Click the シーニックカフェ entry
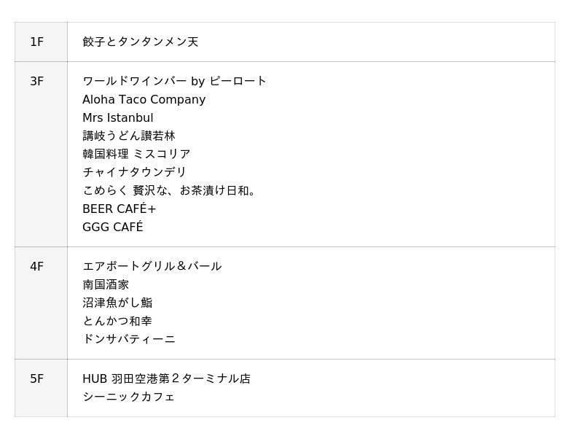The height and width of the screenshot is (439, 583). [128, 397]
